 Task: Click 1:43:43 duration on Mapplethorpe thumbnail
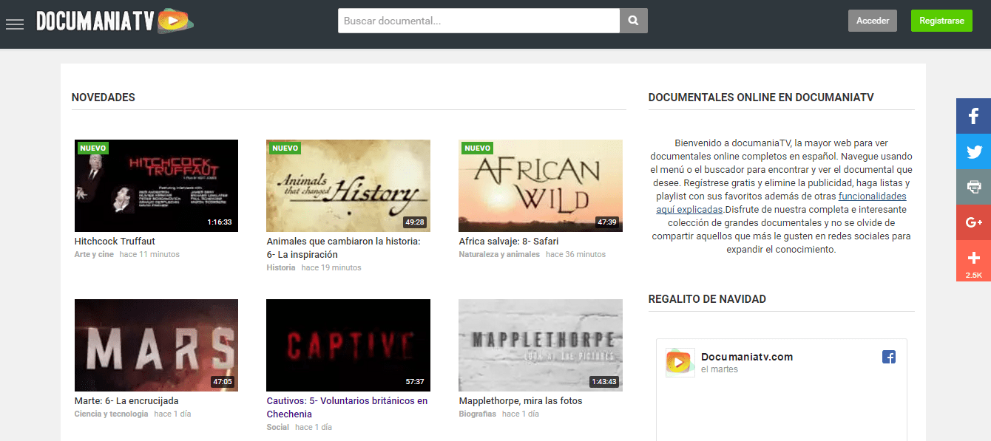604,382
